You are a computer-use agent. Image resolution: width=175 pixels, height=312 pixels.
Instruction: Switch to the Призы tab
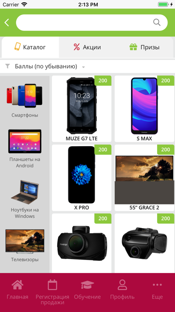tap(144, 47)
